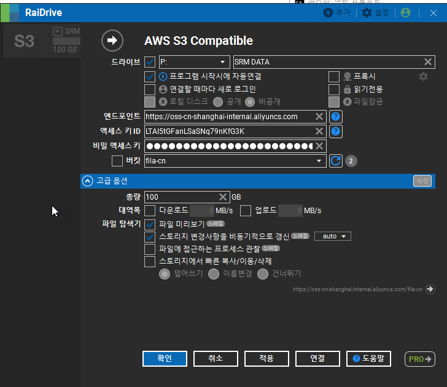447x387 pixels.
Task: Enable the proxy (프록시) checkbox
Action: click(334, 76)
